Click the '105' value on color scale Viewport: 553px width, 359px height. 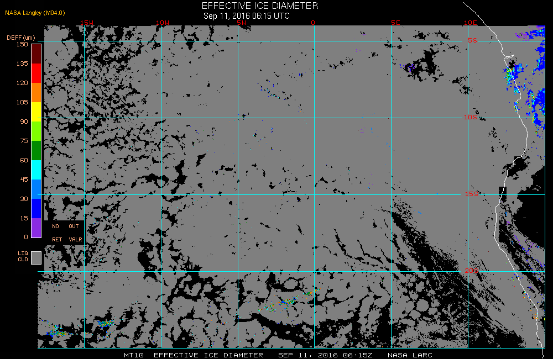click(22, 102)
